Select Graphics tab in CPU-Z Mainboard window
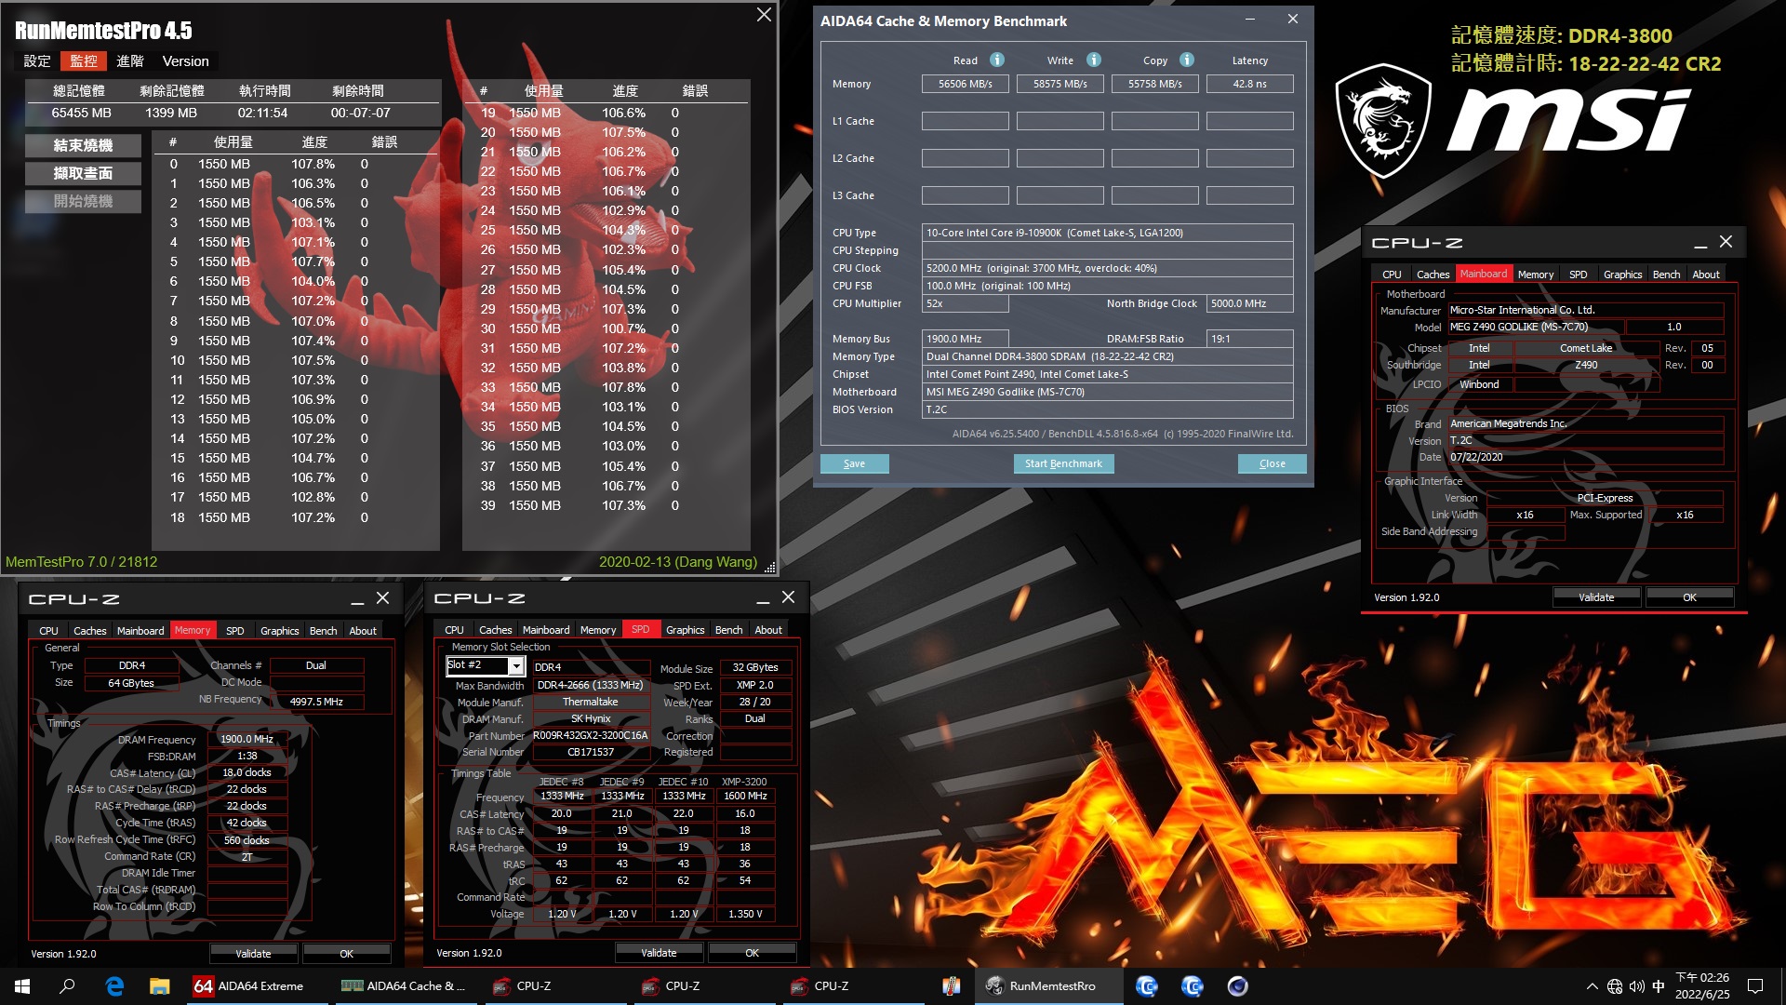1786x1005 pixels. (x=1622, y=275)
